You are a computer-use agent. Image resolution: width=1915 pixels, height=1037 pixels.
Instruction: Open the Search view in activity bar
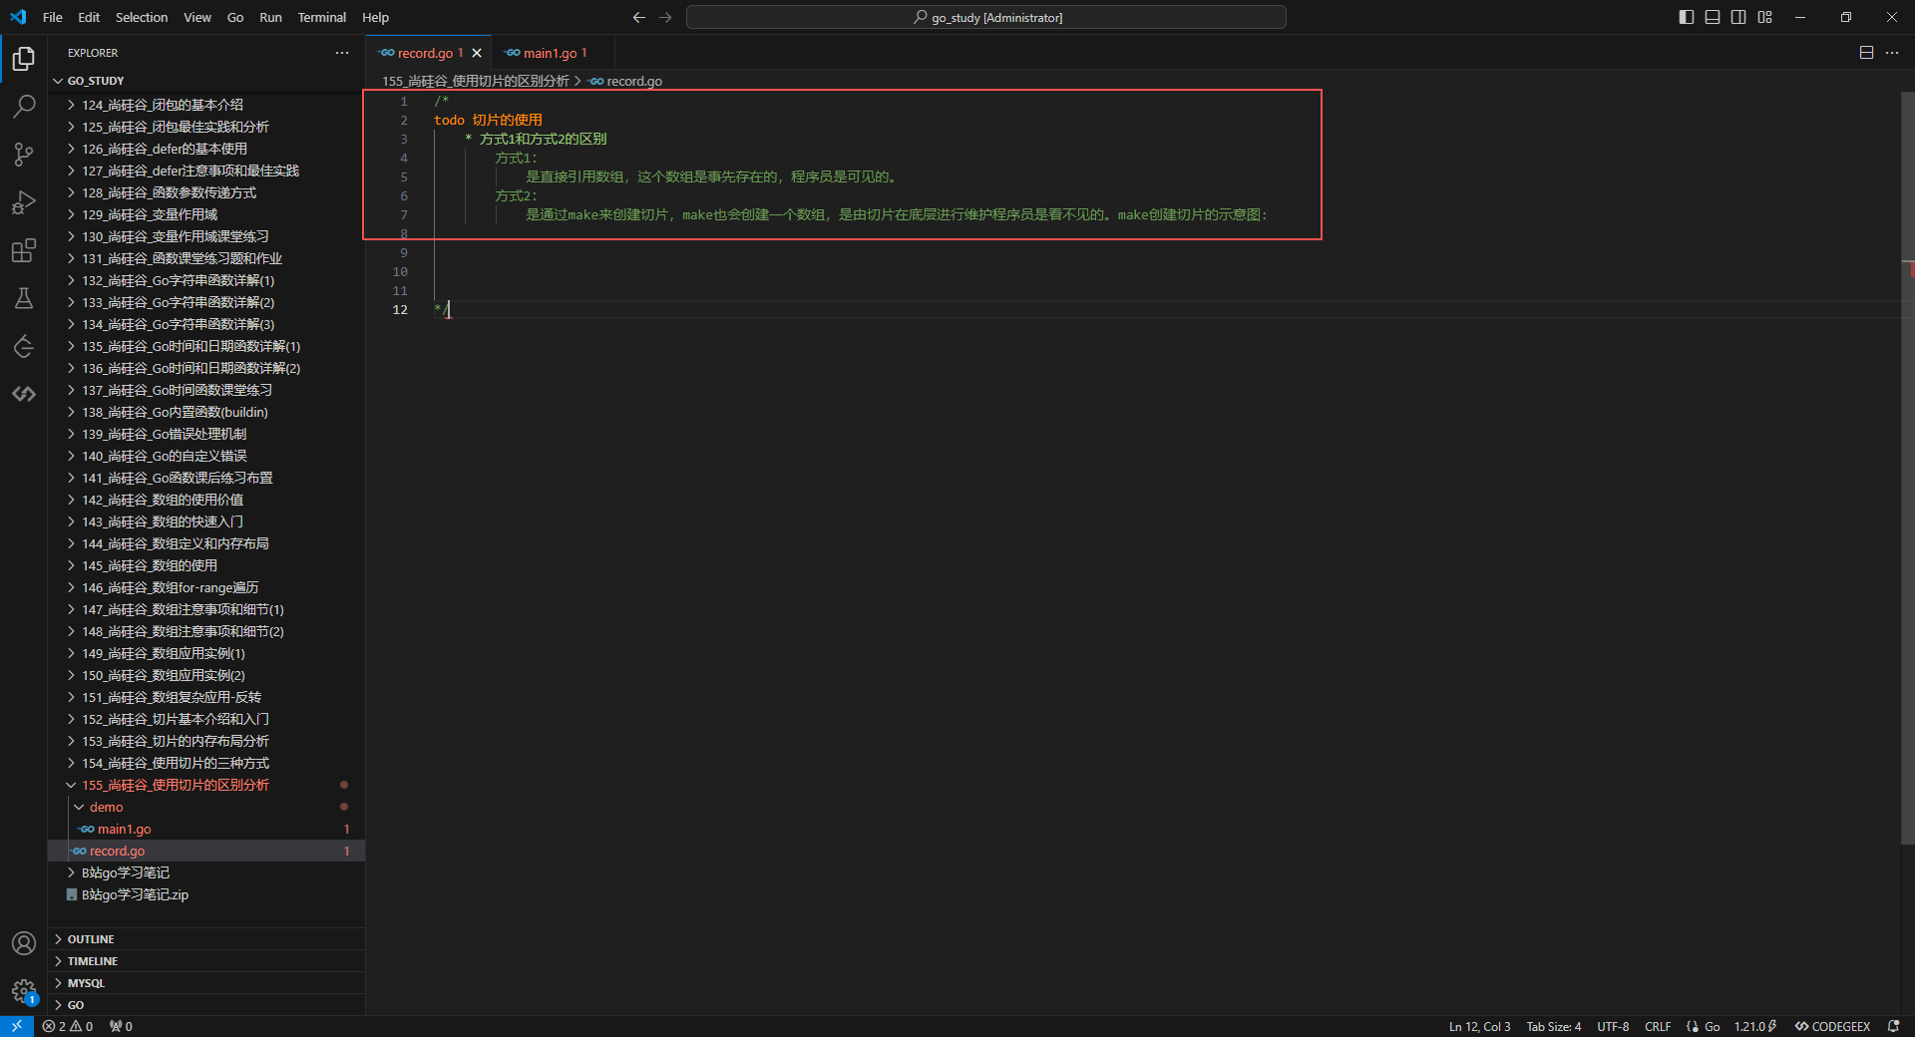[24, 107]
